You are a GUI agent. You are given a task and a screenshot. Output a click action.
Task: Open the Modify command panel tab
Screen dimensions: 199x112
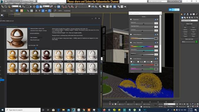pyautogui.click(x=185, y=14)
